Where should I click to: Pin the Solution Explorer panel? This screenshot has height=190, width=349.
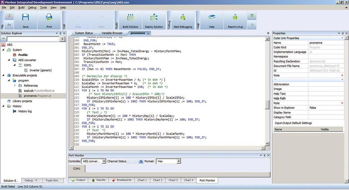coord(60,33)
